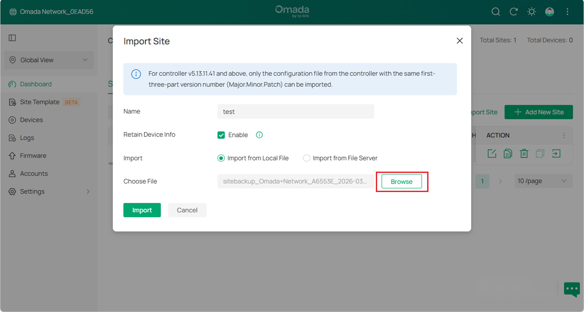The width and height of the screenshot is (584, 312).
Task: Open the user profile avatar menu
Action: click(x=549, y=12)
